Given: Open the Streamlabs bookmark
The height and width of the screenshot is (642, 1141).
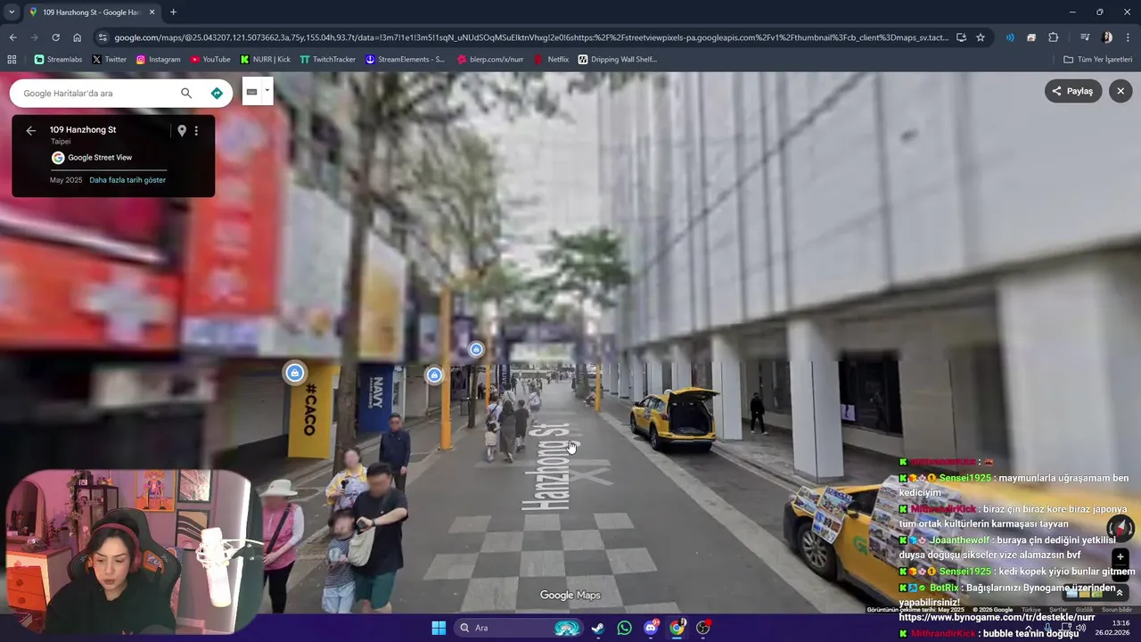Looking at the screenshot, I should [58, 60].
